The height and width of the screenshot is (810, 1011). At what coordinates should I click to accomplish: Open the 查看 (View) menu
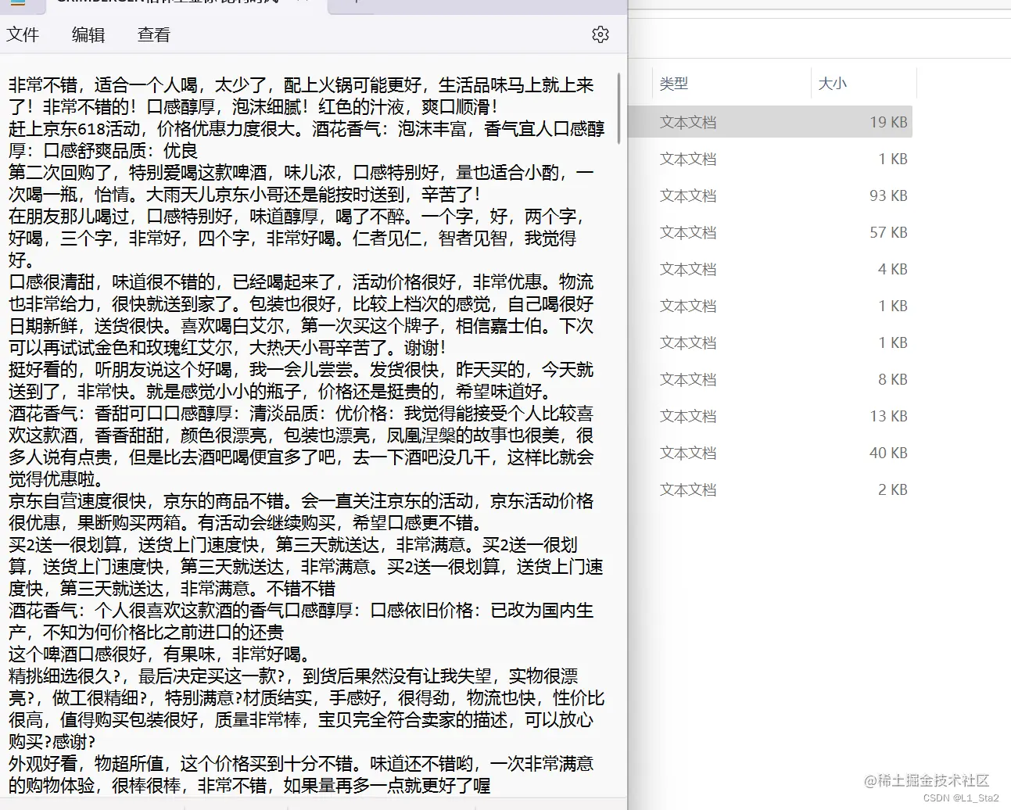coord(152,34)
